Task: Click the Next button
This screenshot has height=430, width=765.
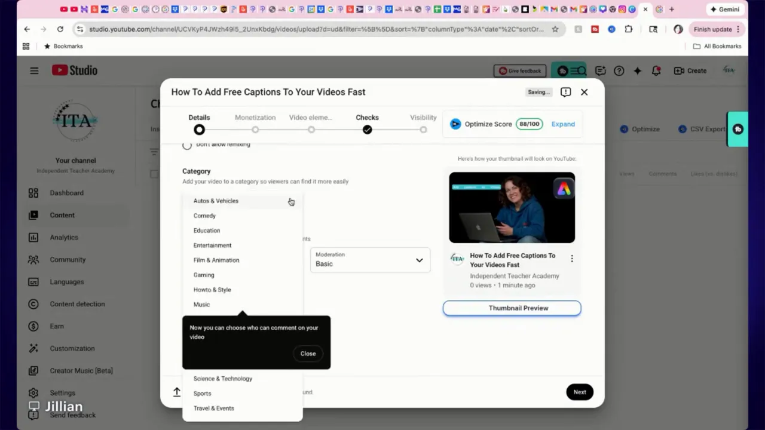Action: click(x=579, y=392)
